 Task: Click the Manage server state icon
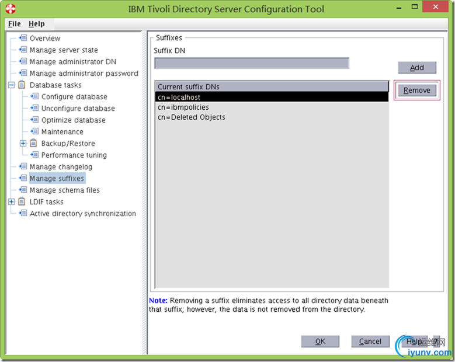click(23, 50)
